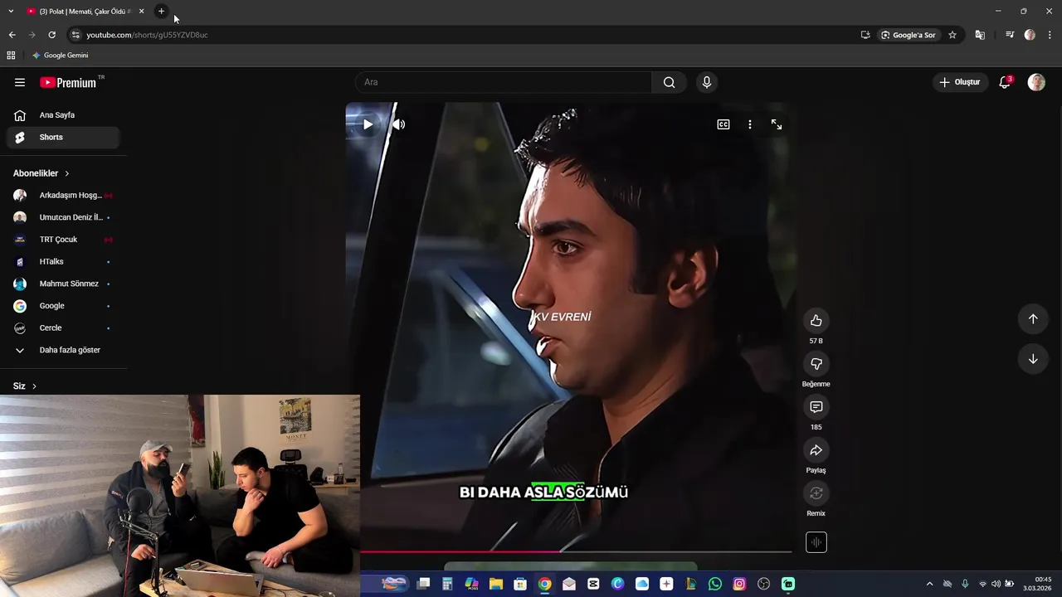1062x597 pixels.
Task: Open the translate page icon
Action: point(980,35)
